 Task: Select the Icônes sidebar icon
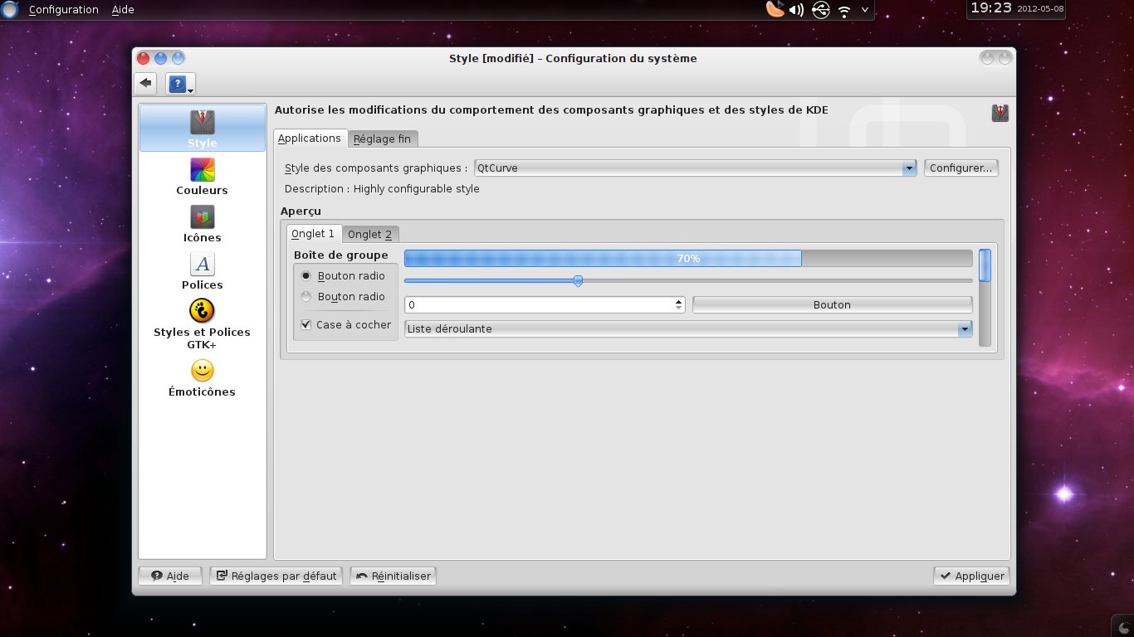coord(202,217)
